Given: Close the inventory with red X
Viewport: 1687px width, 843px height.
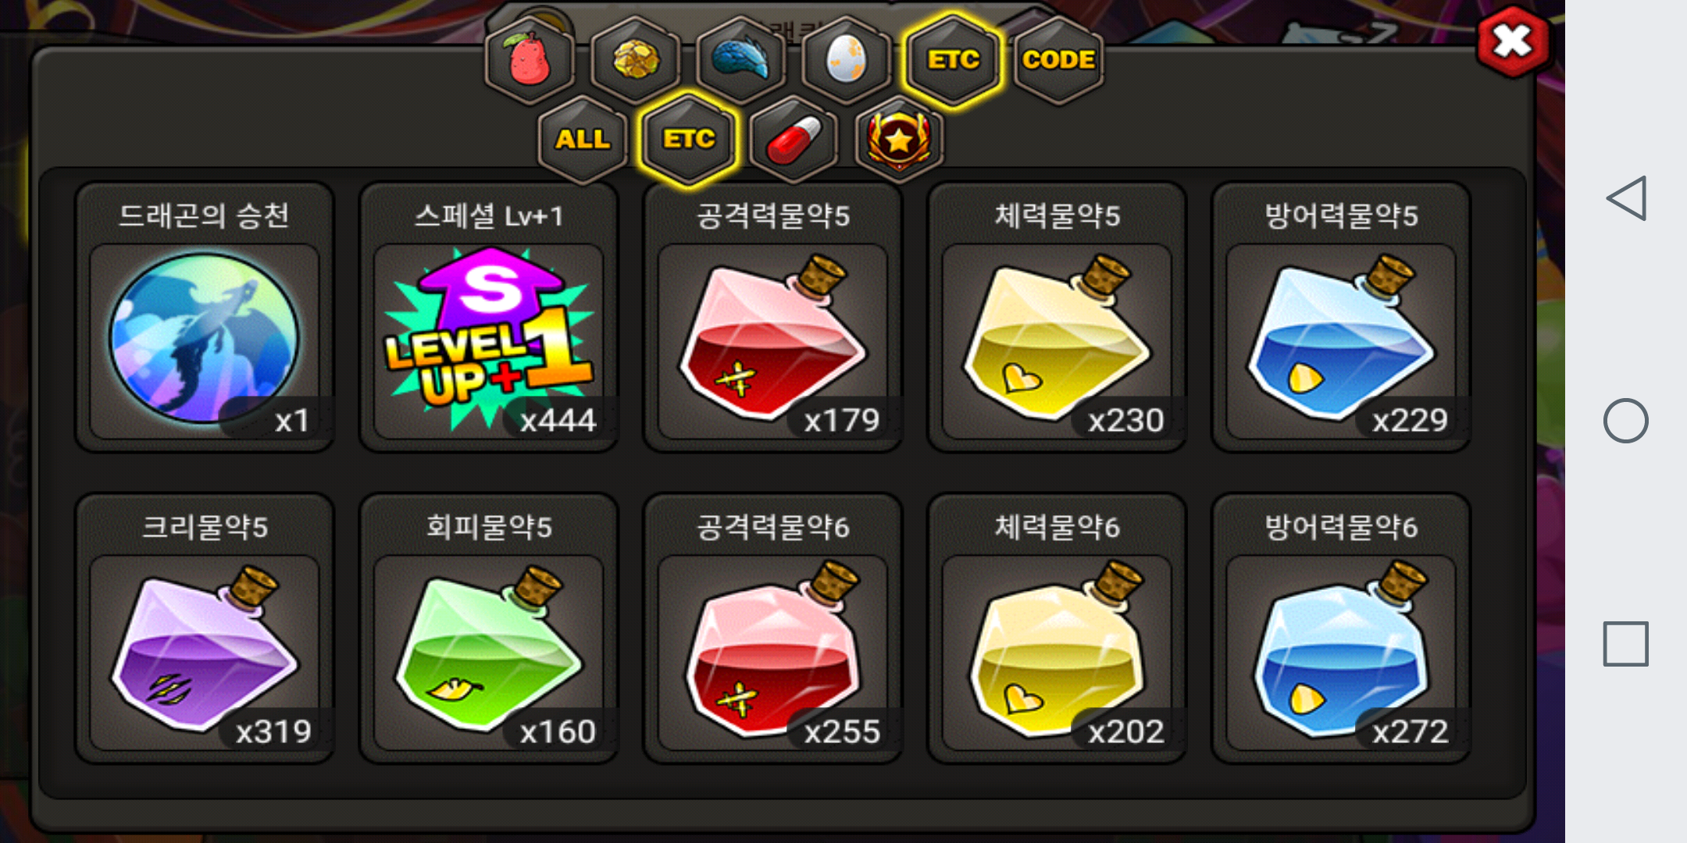Looking at the screenshot, I should pos(1513,41).
